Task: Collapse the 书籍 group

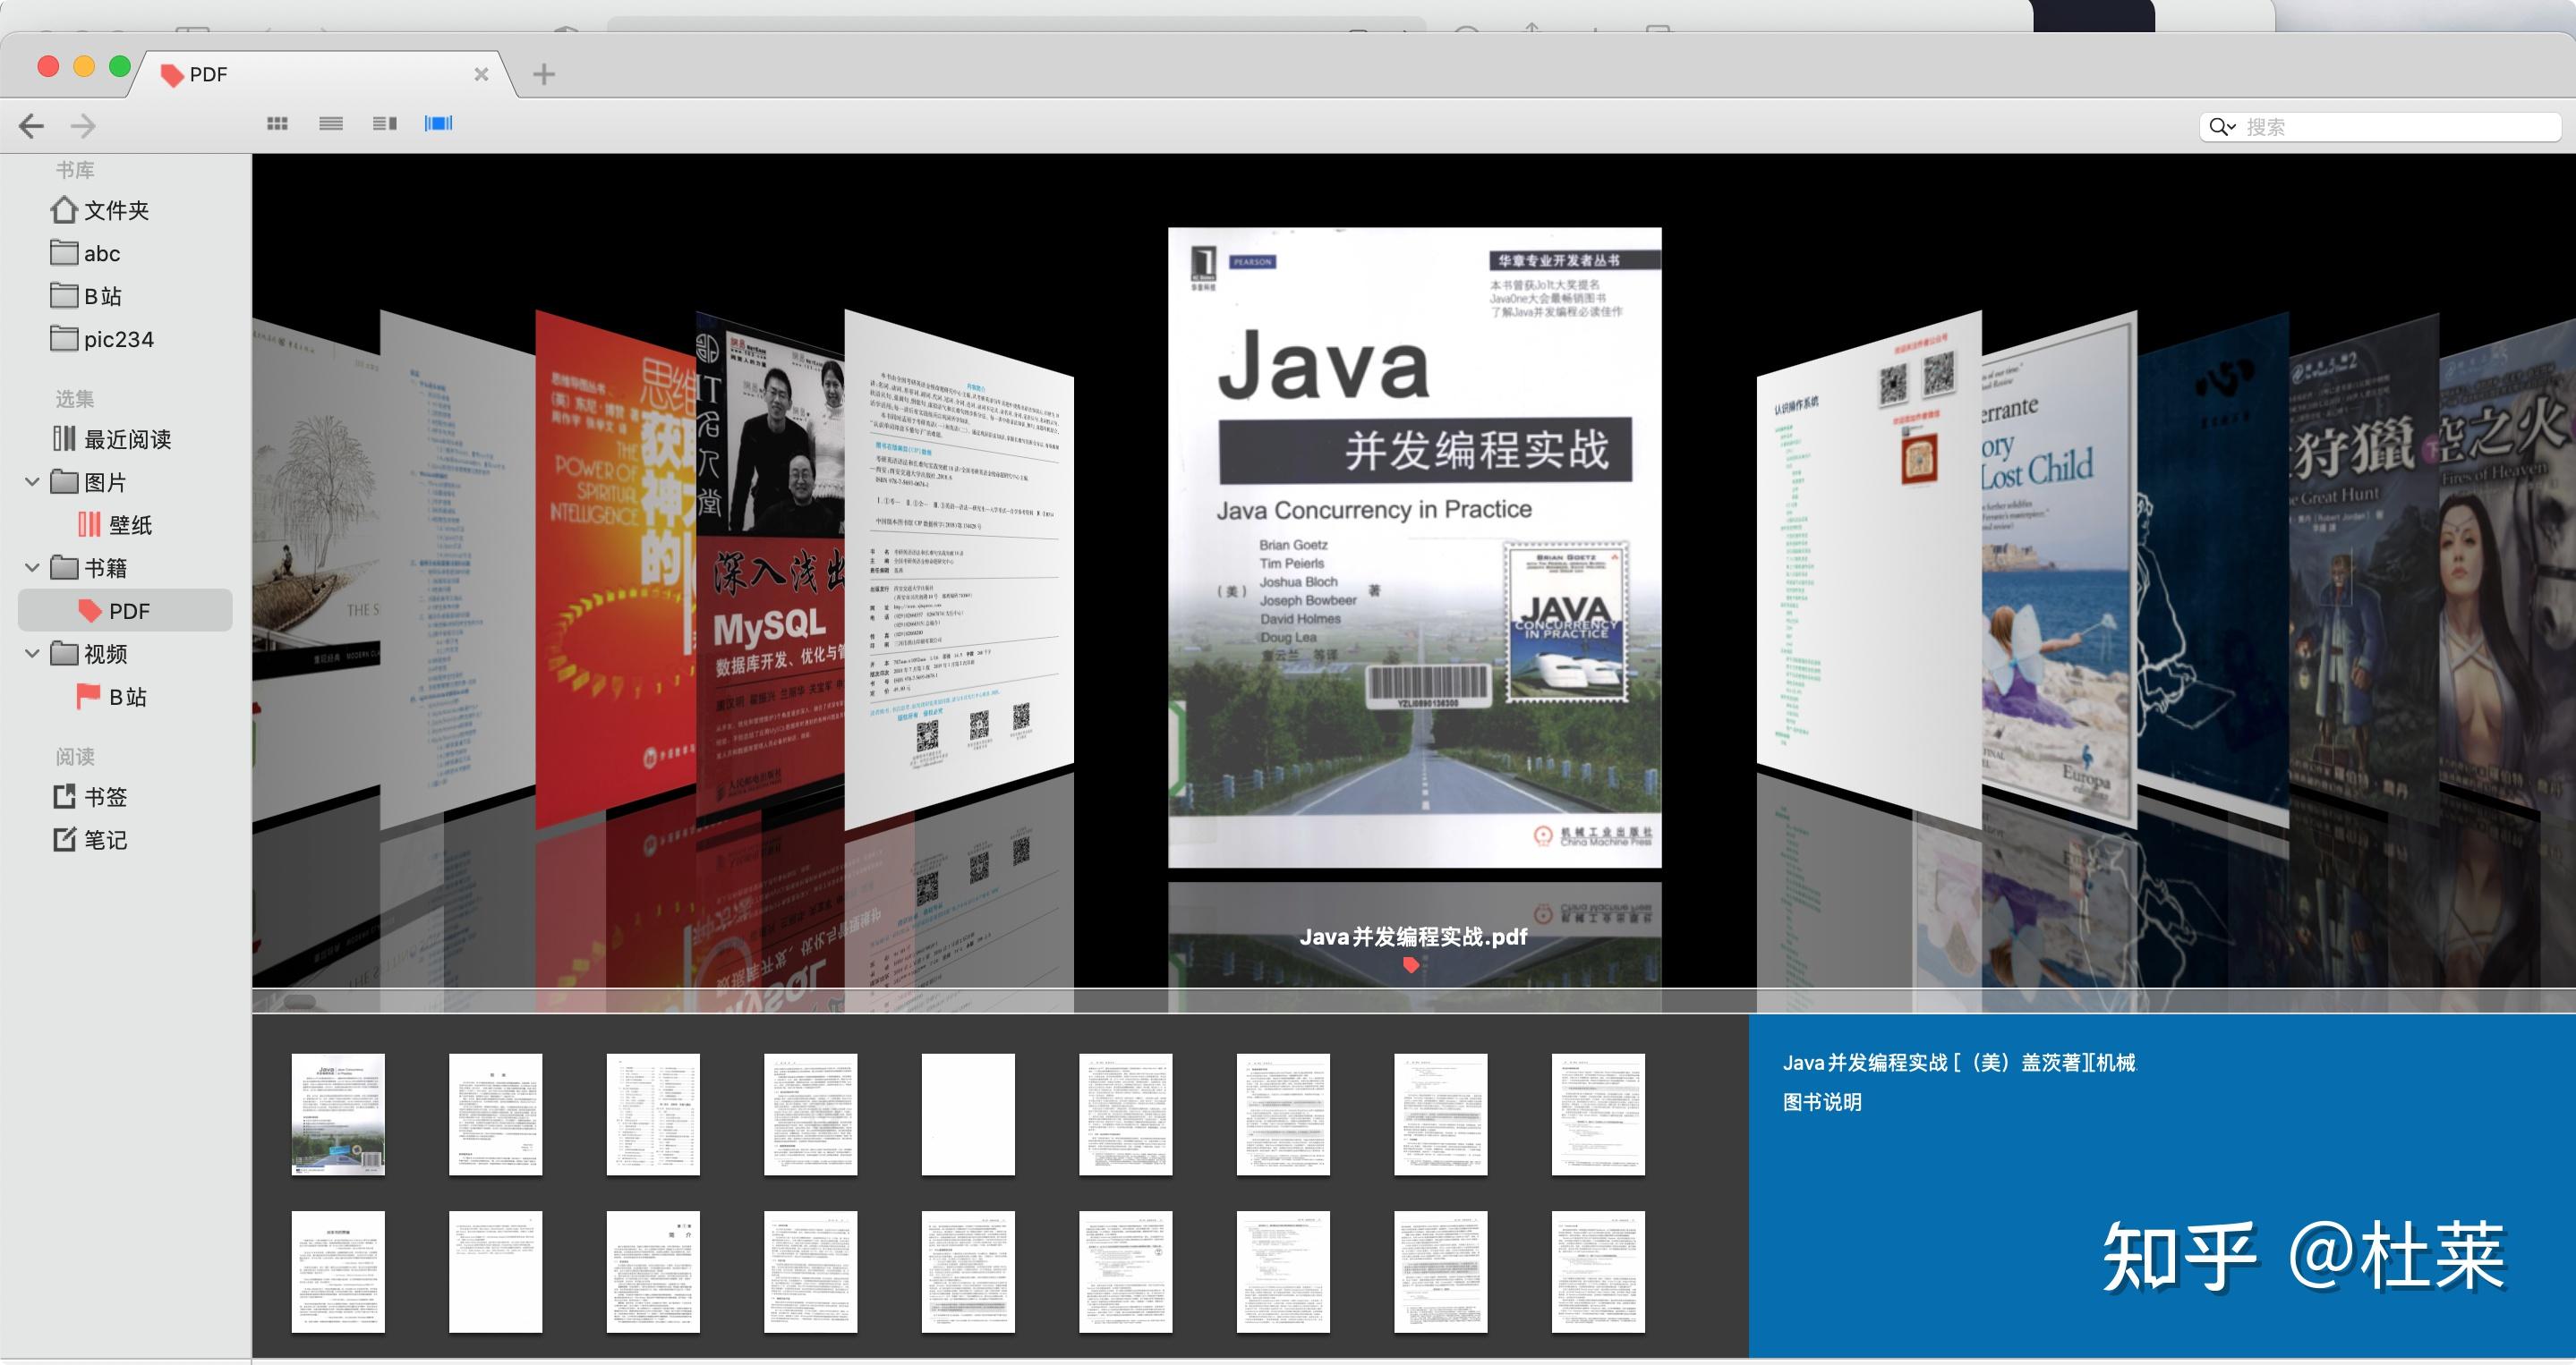Action: 32,569
